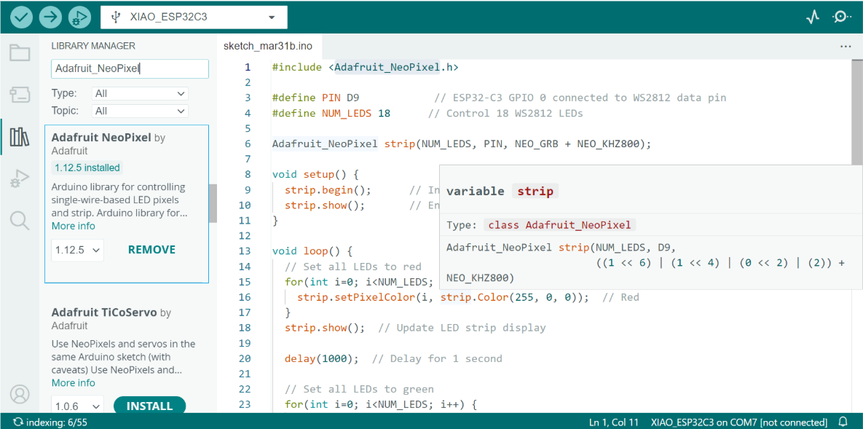Select the Adafruit NeoPixel library title

click(101, 138)
